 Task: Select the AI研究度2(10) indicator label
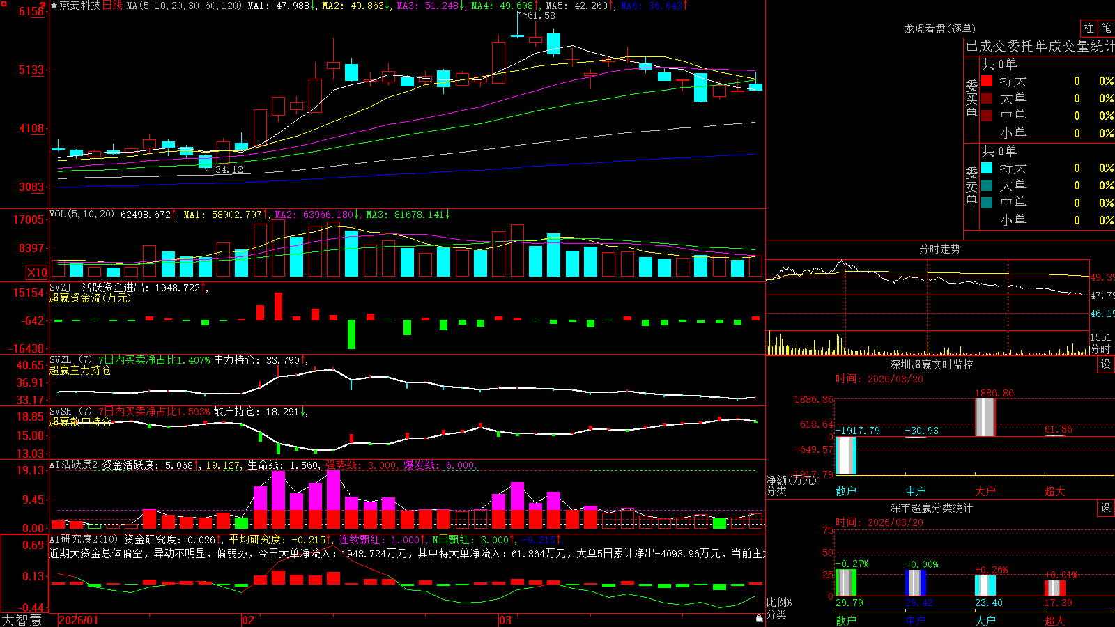84,539
